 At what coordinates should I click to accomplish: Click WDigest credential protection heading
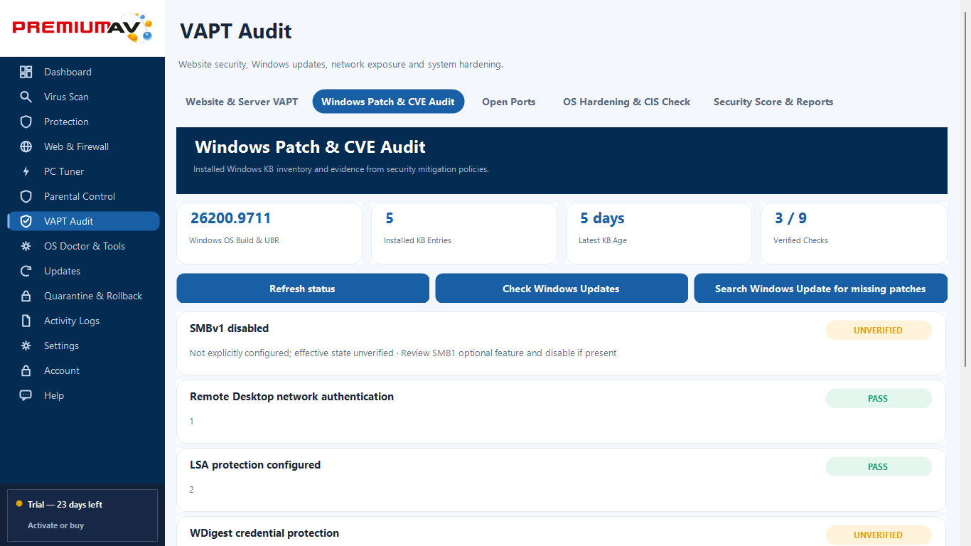(x=264, y=533)
